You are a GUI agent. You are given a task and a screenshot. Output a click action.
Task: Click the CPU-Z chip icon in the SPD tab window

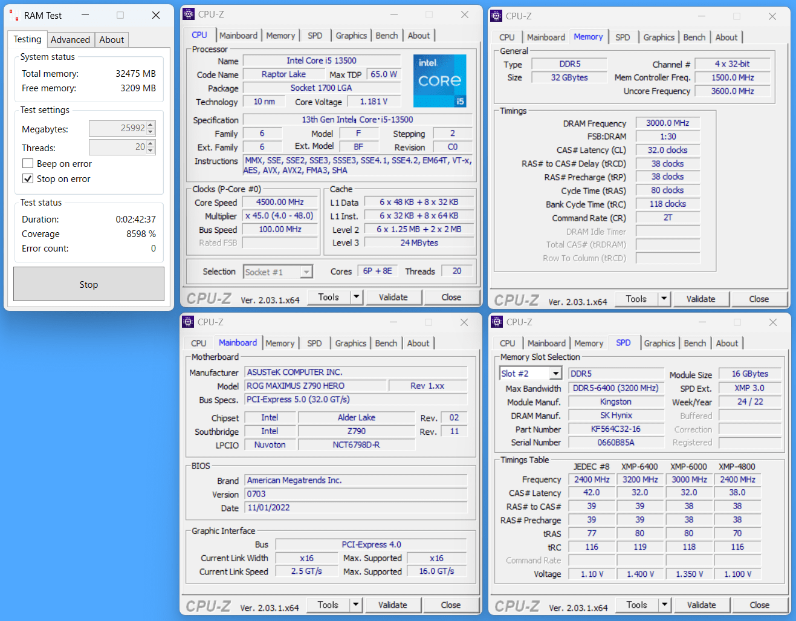(x=497, y=322)
